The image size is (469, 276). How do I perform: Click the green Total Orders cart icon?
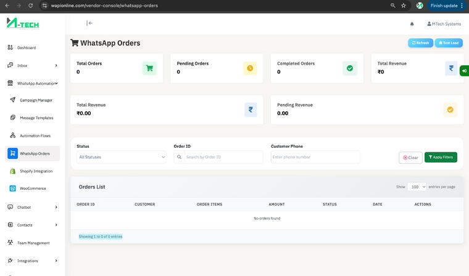click(149, 68)
